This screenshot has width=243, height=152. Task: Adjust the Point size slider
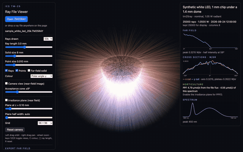(x=29, y=65)
